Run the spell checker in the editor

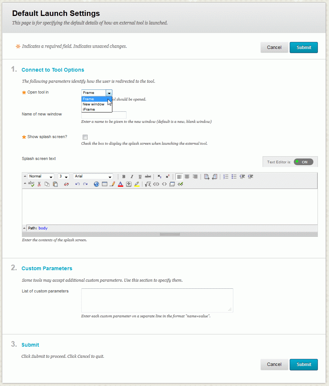coord(31,184)
